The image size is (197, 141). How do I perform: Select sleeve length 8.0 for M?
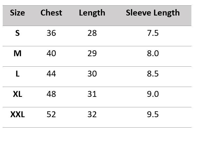tap(153, 54)
